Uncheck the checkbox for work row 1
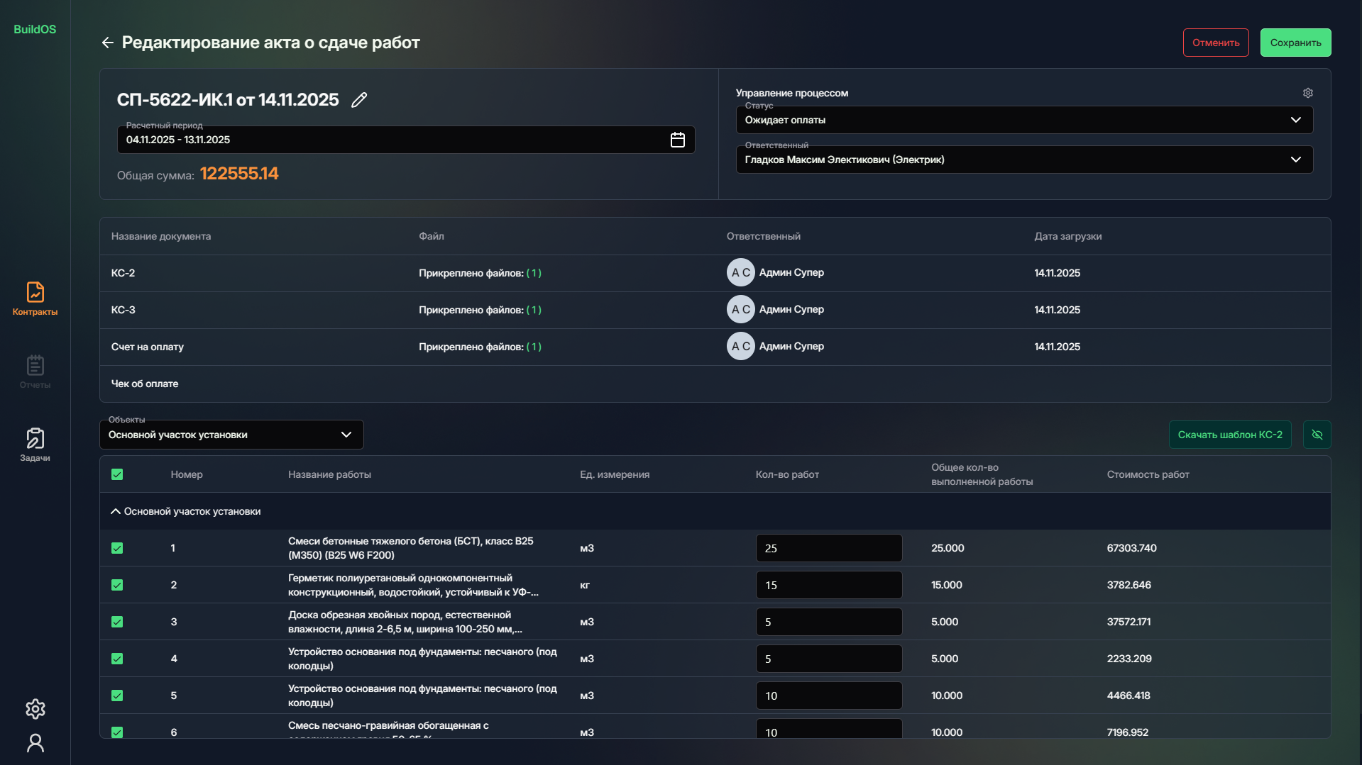Viewport: 1362px width, 765px height. pos(117,548)
